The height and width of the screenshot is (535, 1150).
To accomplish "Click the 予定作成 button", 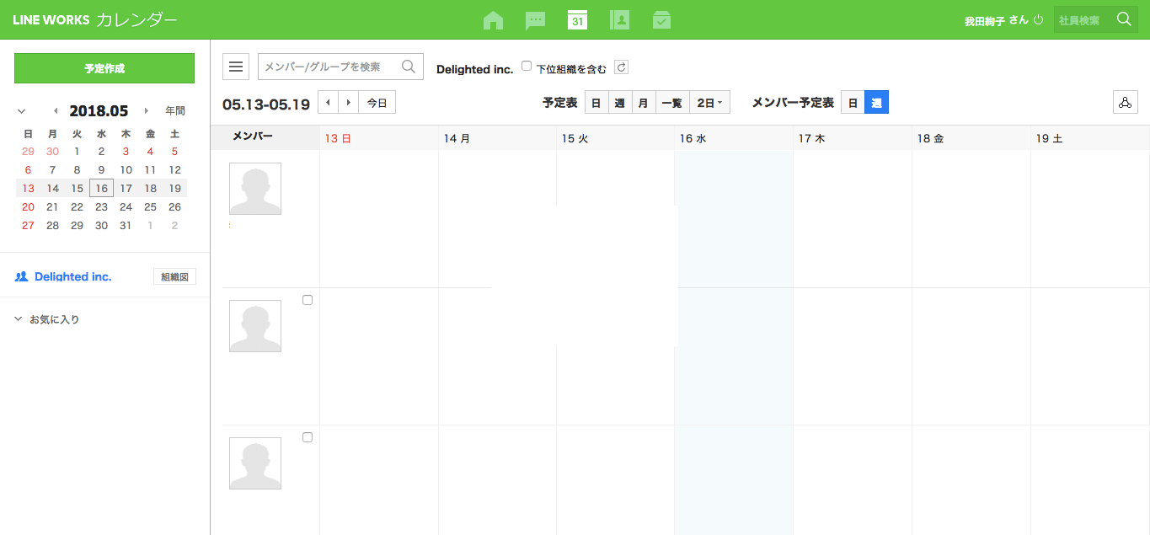I will coord(104,68).
